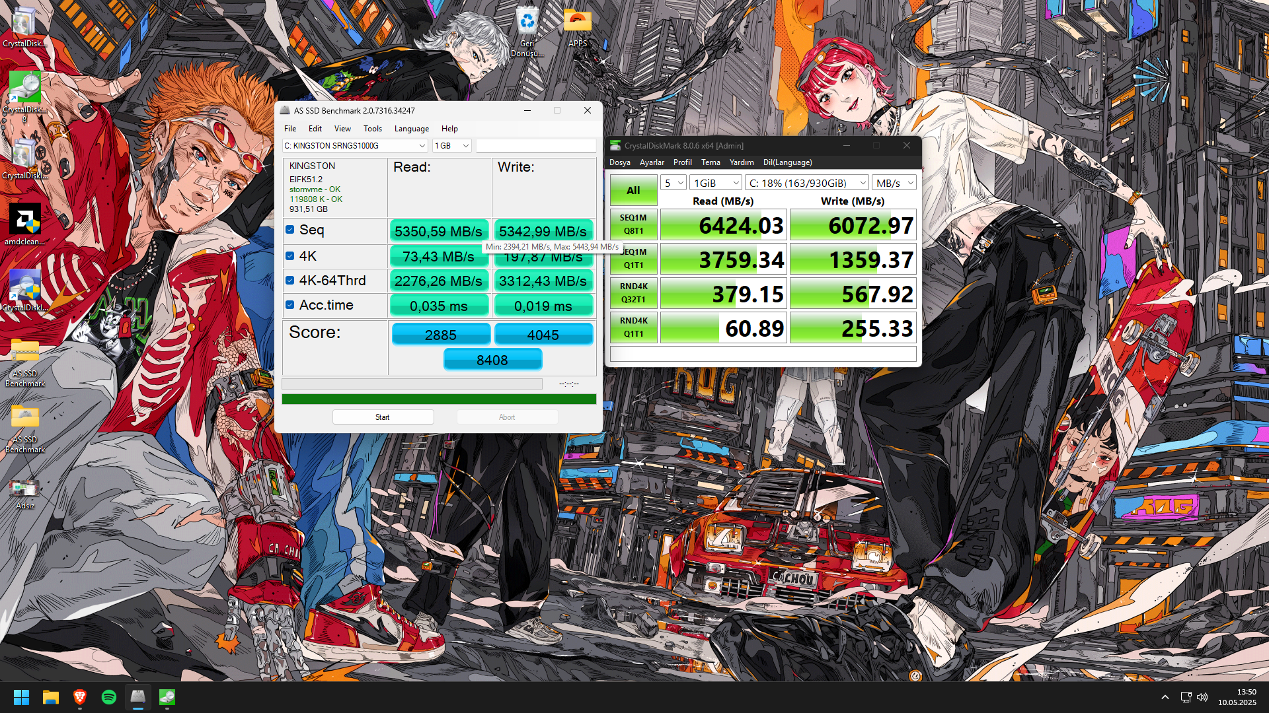Open the upper AS SSD Benchmark folder
This screenshot has height=713, width=1269.
[25, 362]
